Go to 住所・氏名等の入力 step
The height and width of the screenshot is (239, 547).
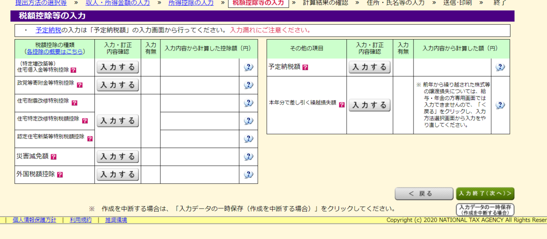tap(396, 3)
